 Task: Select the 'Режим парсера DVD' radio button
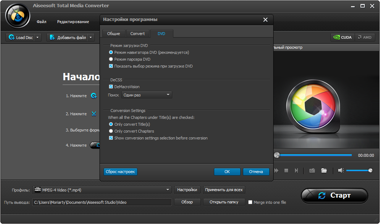point(111,59)
